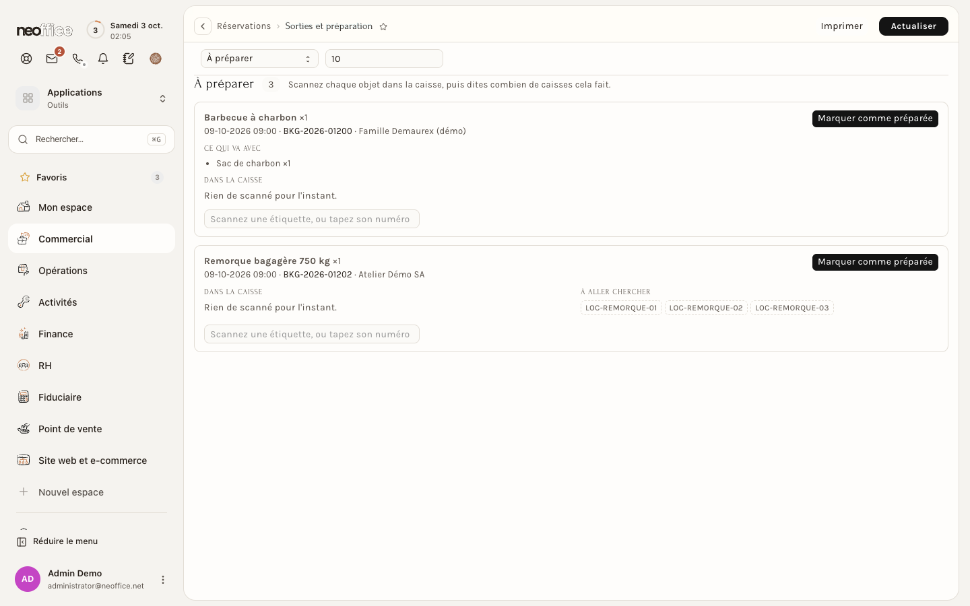970x606 pixels.
Task: Open the phone calls icon
Action: (77, 59)
